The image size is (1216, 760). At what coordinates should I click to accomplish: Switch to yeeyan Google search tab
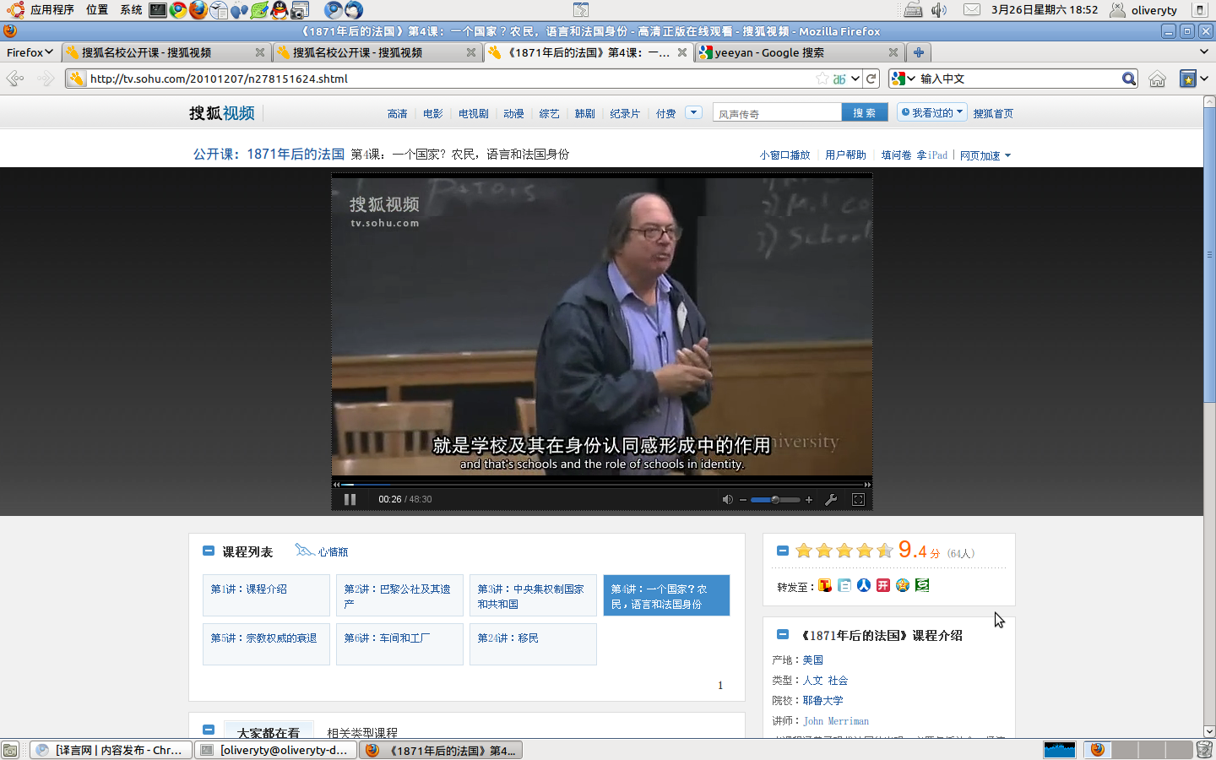click(x=799, y=52)
